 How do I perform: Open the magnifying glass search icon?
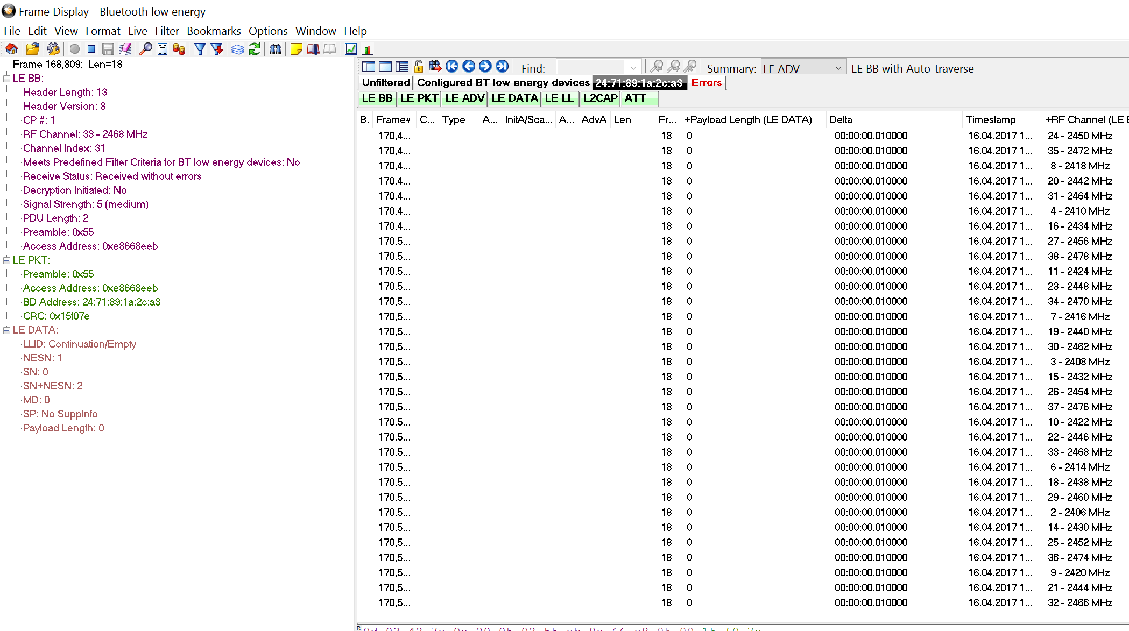tap(146, 49)
